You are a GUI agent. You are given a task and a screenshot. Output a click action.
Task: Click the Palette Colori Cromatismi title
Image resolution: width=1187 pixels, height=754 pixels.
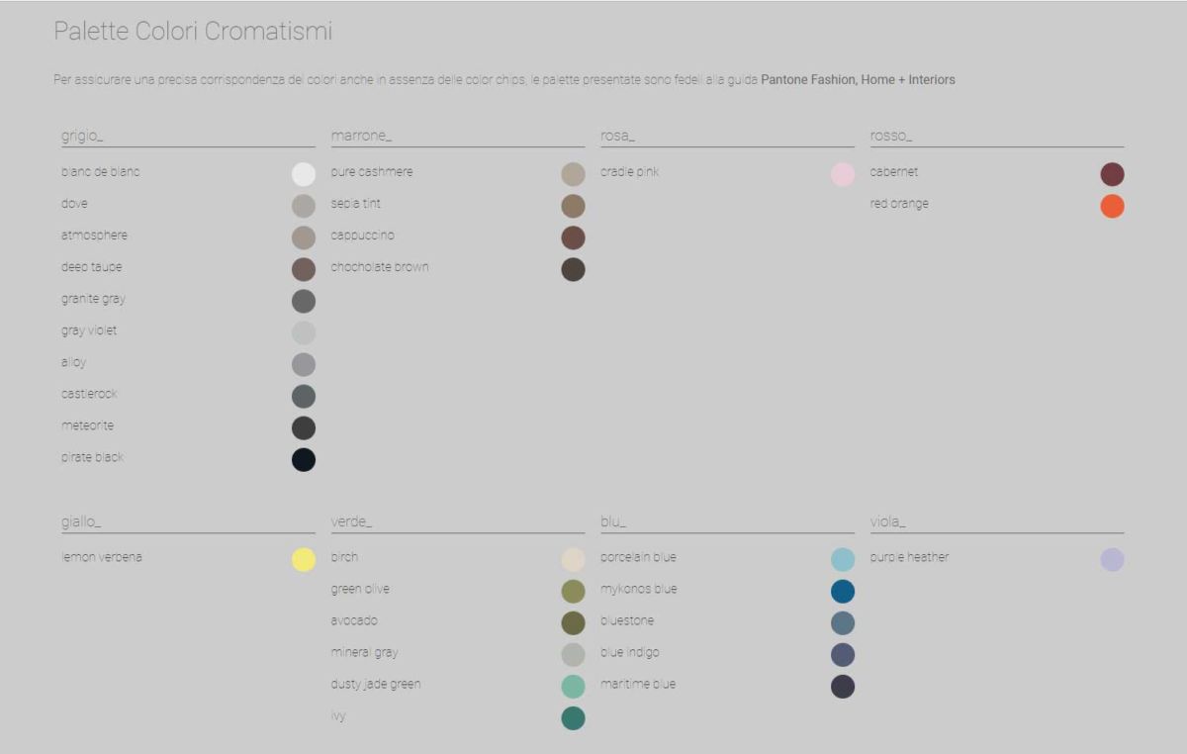193,32
